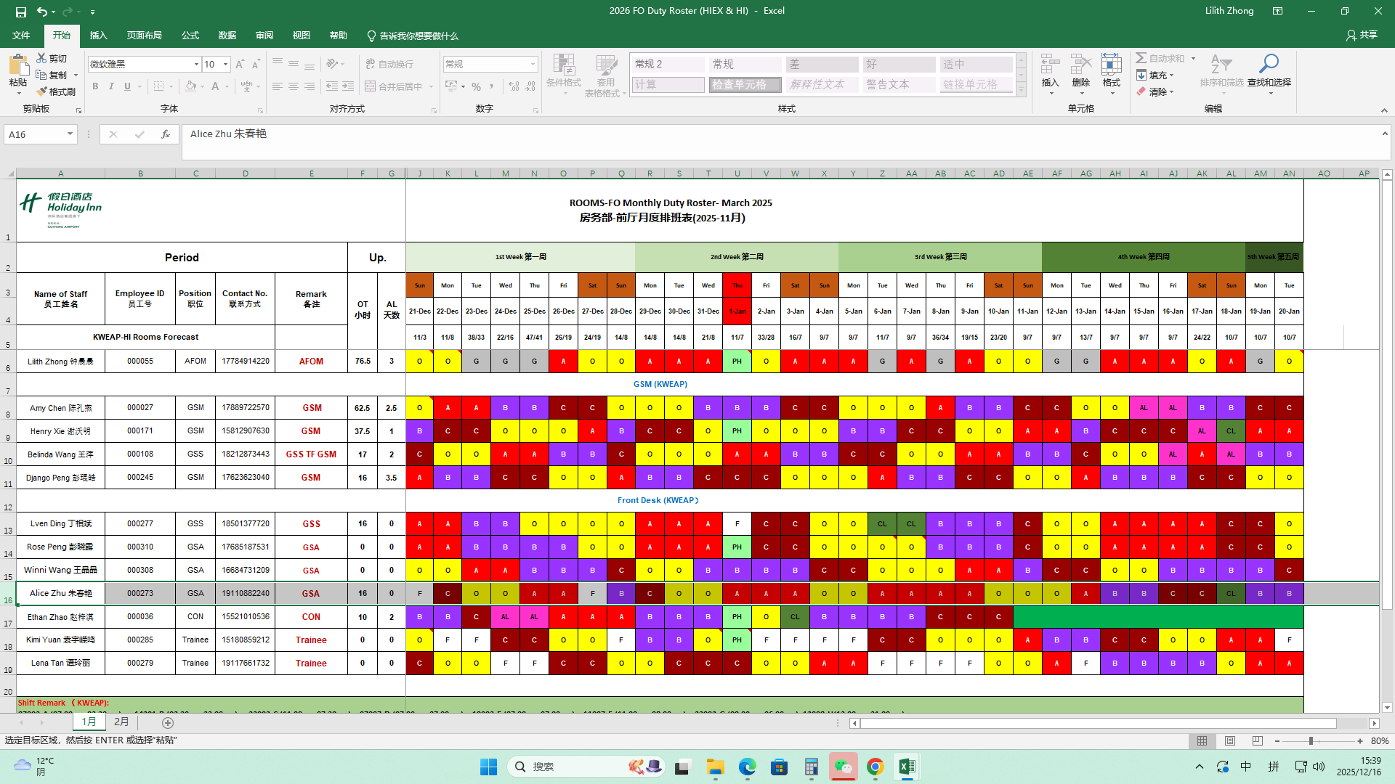Viewport: 1395px width, 784px height.
Task: Open the WeChat icon in the taskbar
Action: click(x=843, y=767)
